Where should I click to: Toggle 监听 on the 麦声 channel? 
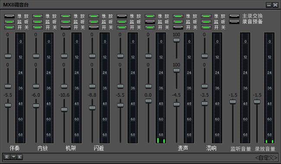pyautogui.click(x=178, y=22)
